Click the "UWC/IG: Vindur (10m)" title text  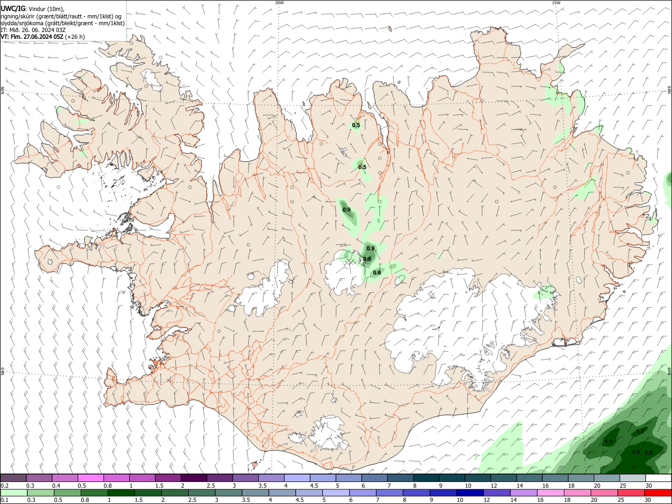[x=33, y=9]
